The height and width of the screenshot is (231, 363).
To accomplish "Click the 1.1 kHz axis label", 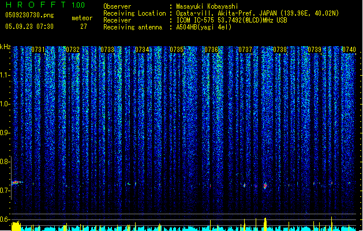I will [x=5, y=75].
